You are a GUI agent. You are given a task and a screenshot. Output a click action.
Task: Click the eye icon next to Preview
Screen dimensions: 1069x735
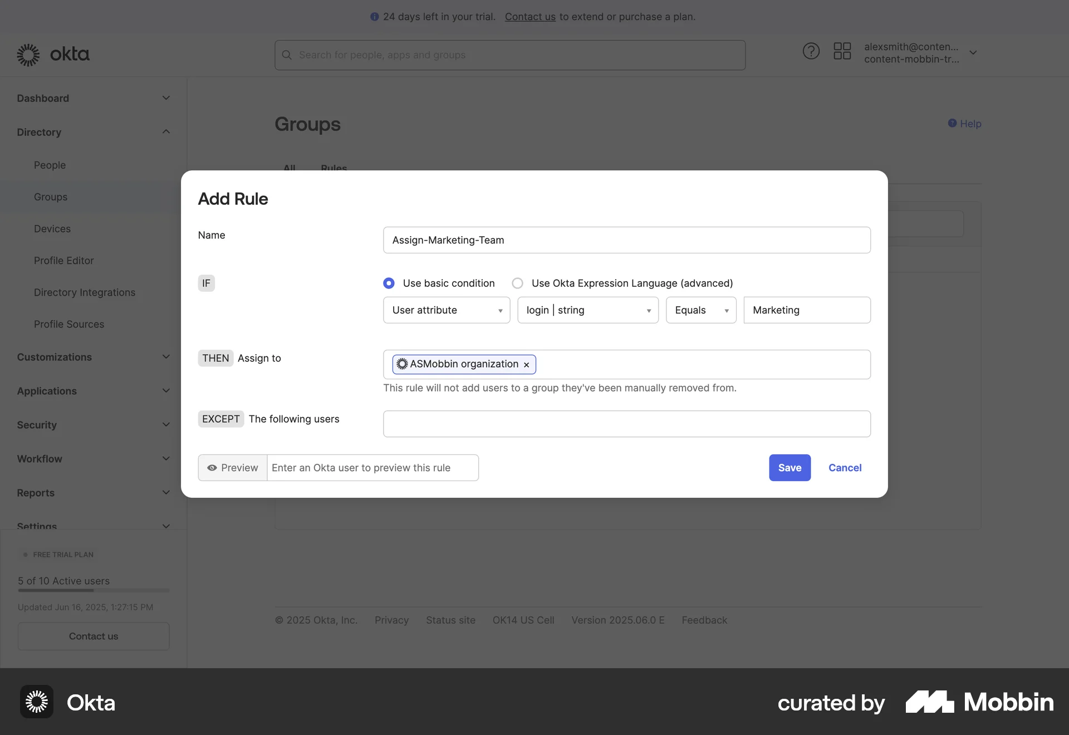click(x=212, y=468)
